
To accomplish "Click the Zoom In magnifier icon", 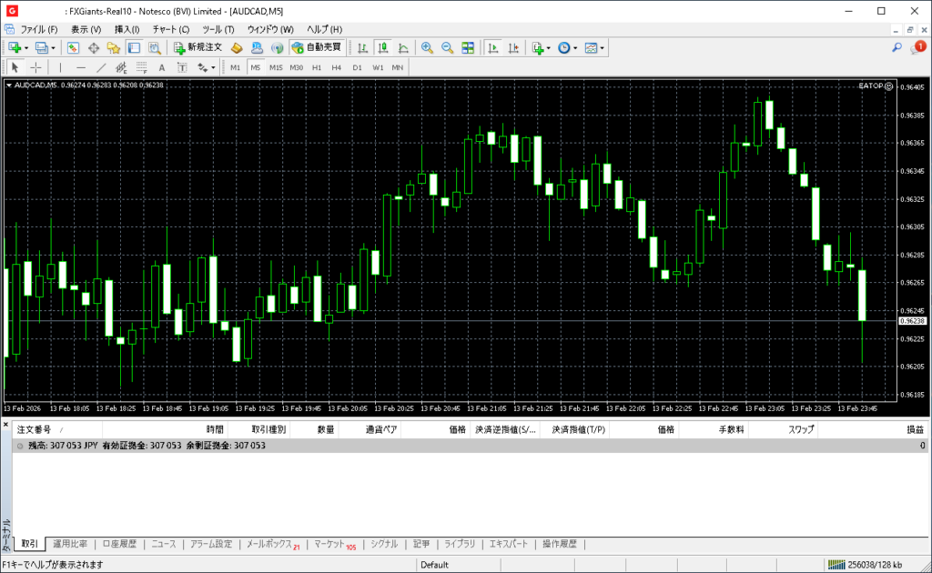I will pos(426,47).
